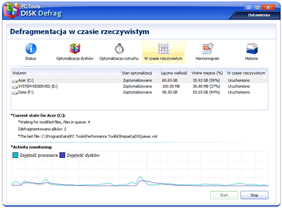Sort by W czasie rzeczywistym column header

click(246, 73)
